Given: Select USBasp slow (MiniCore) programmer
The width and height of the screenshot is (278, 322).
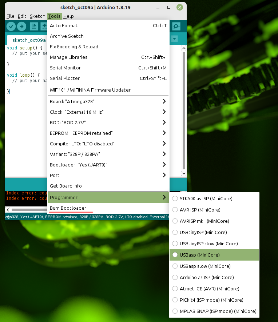Looking at the screenshot, I should point(214,266).
